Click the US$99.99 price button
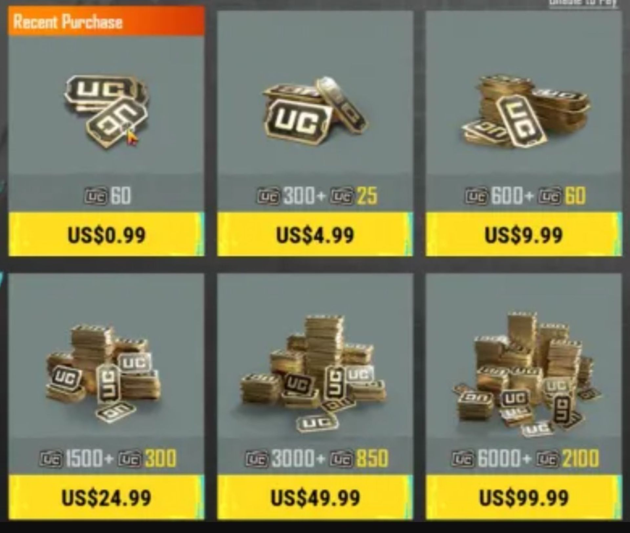The height and width of the screenshot is (533, 630). coord(524,497)
